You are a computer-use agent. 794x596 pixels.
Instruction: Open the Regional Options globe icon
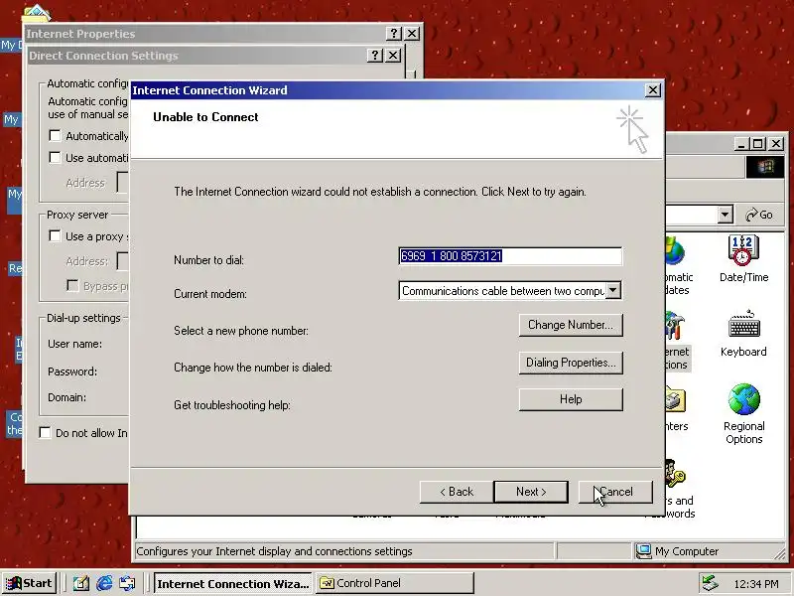(x=743, y=414)
